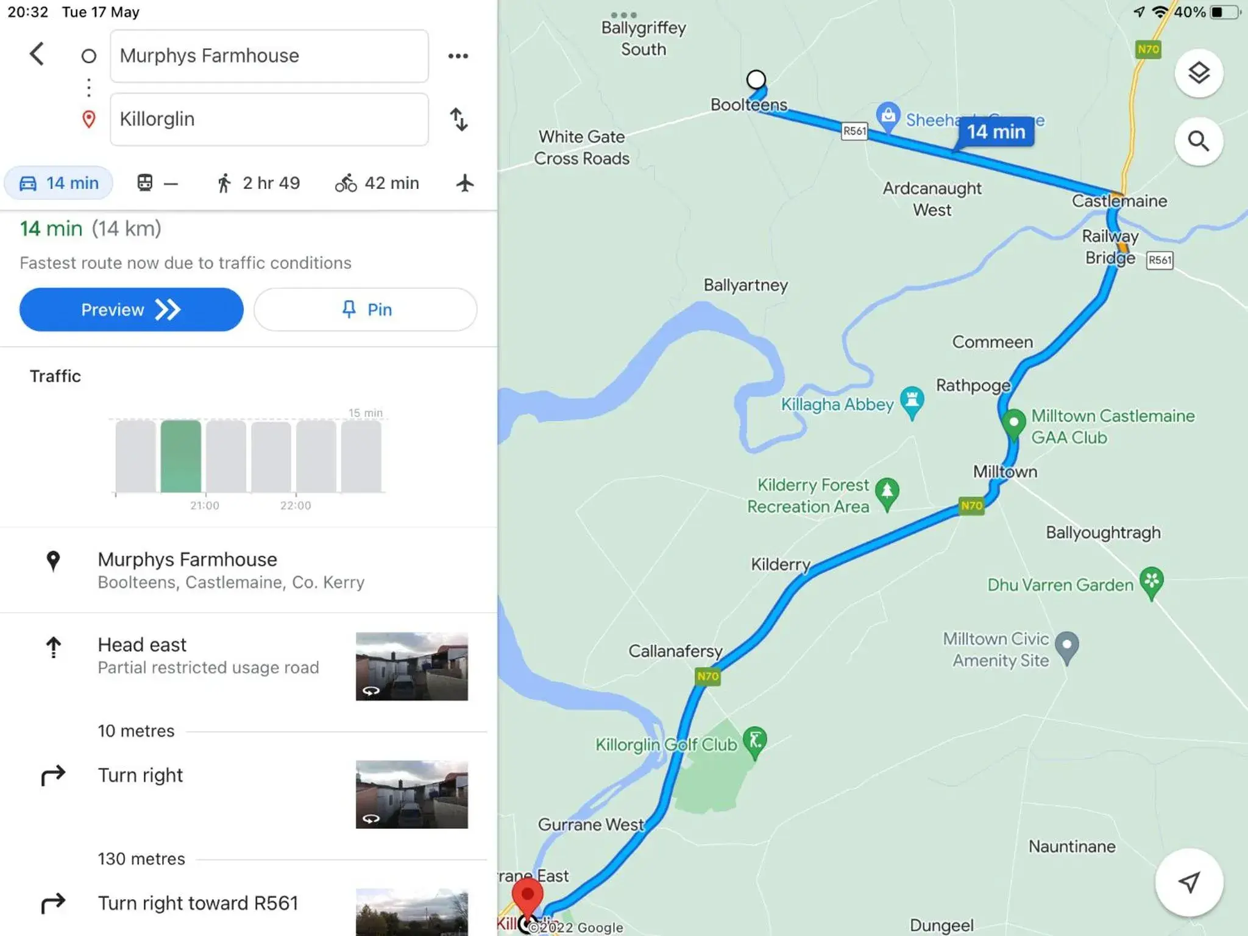Pin this route with Pin button
Image resolution: width=1248 pixels, height=936 pixels.
coord(365,310)
